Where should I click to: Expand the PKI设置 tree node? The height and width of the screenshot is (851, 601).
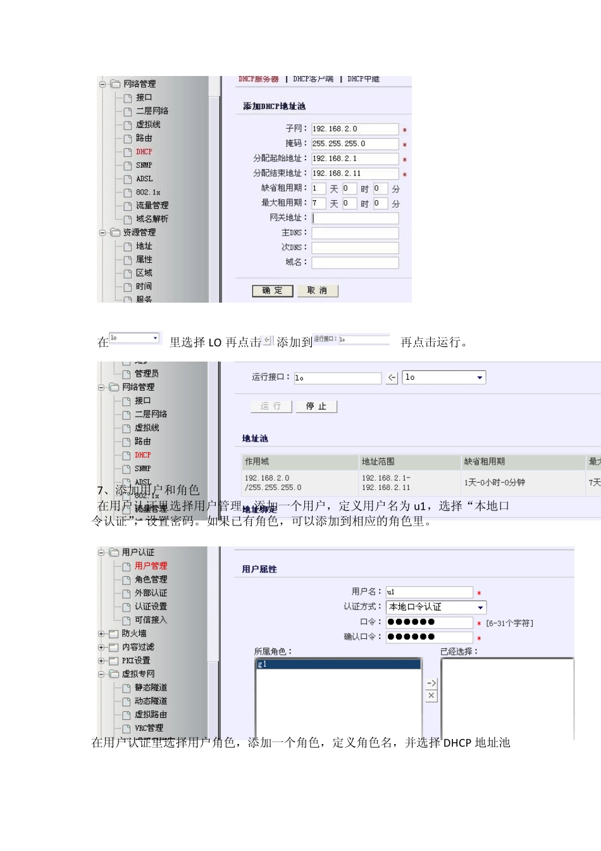point(101,660)
